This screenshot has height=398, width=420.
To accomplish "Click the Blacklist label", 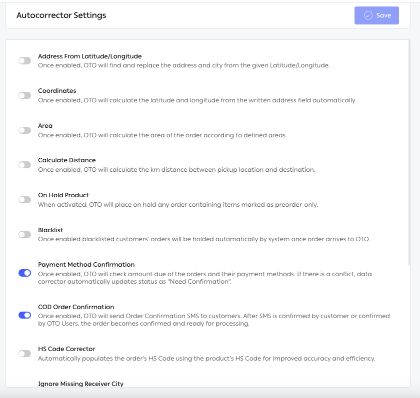I will coord(50,230).
